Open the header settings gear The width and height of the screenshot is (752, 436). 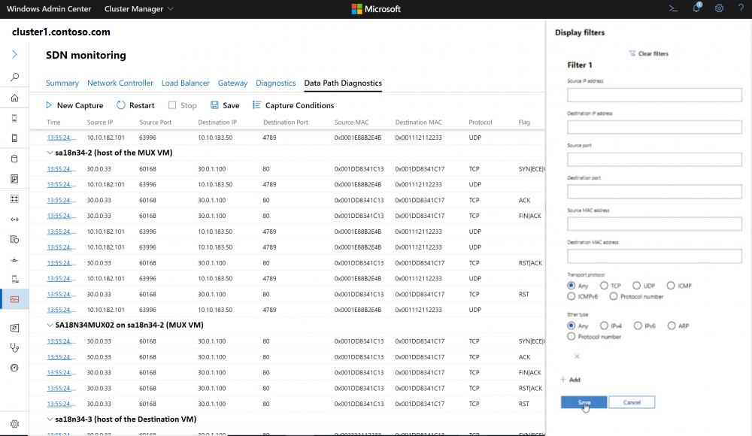pyautogui.click(x=719, y=8)
